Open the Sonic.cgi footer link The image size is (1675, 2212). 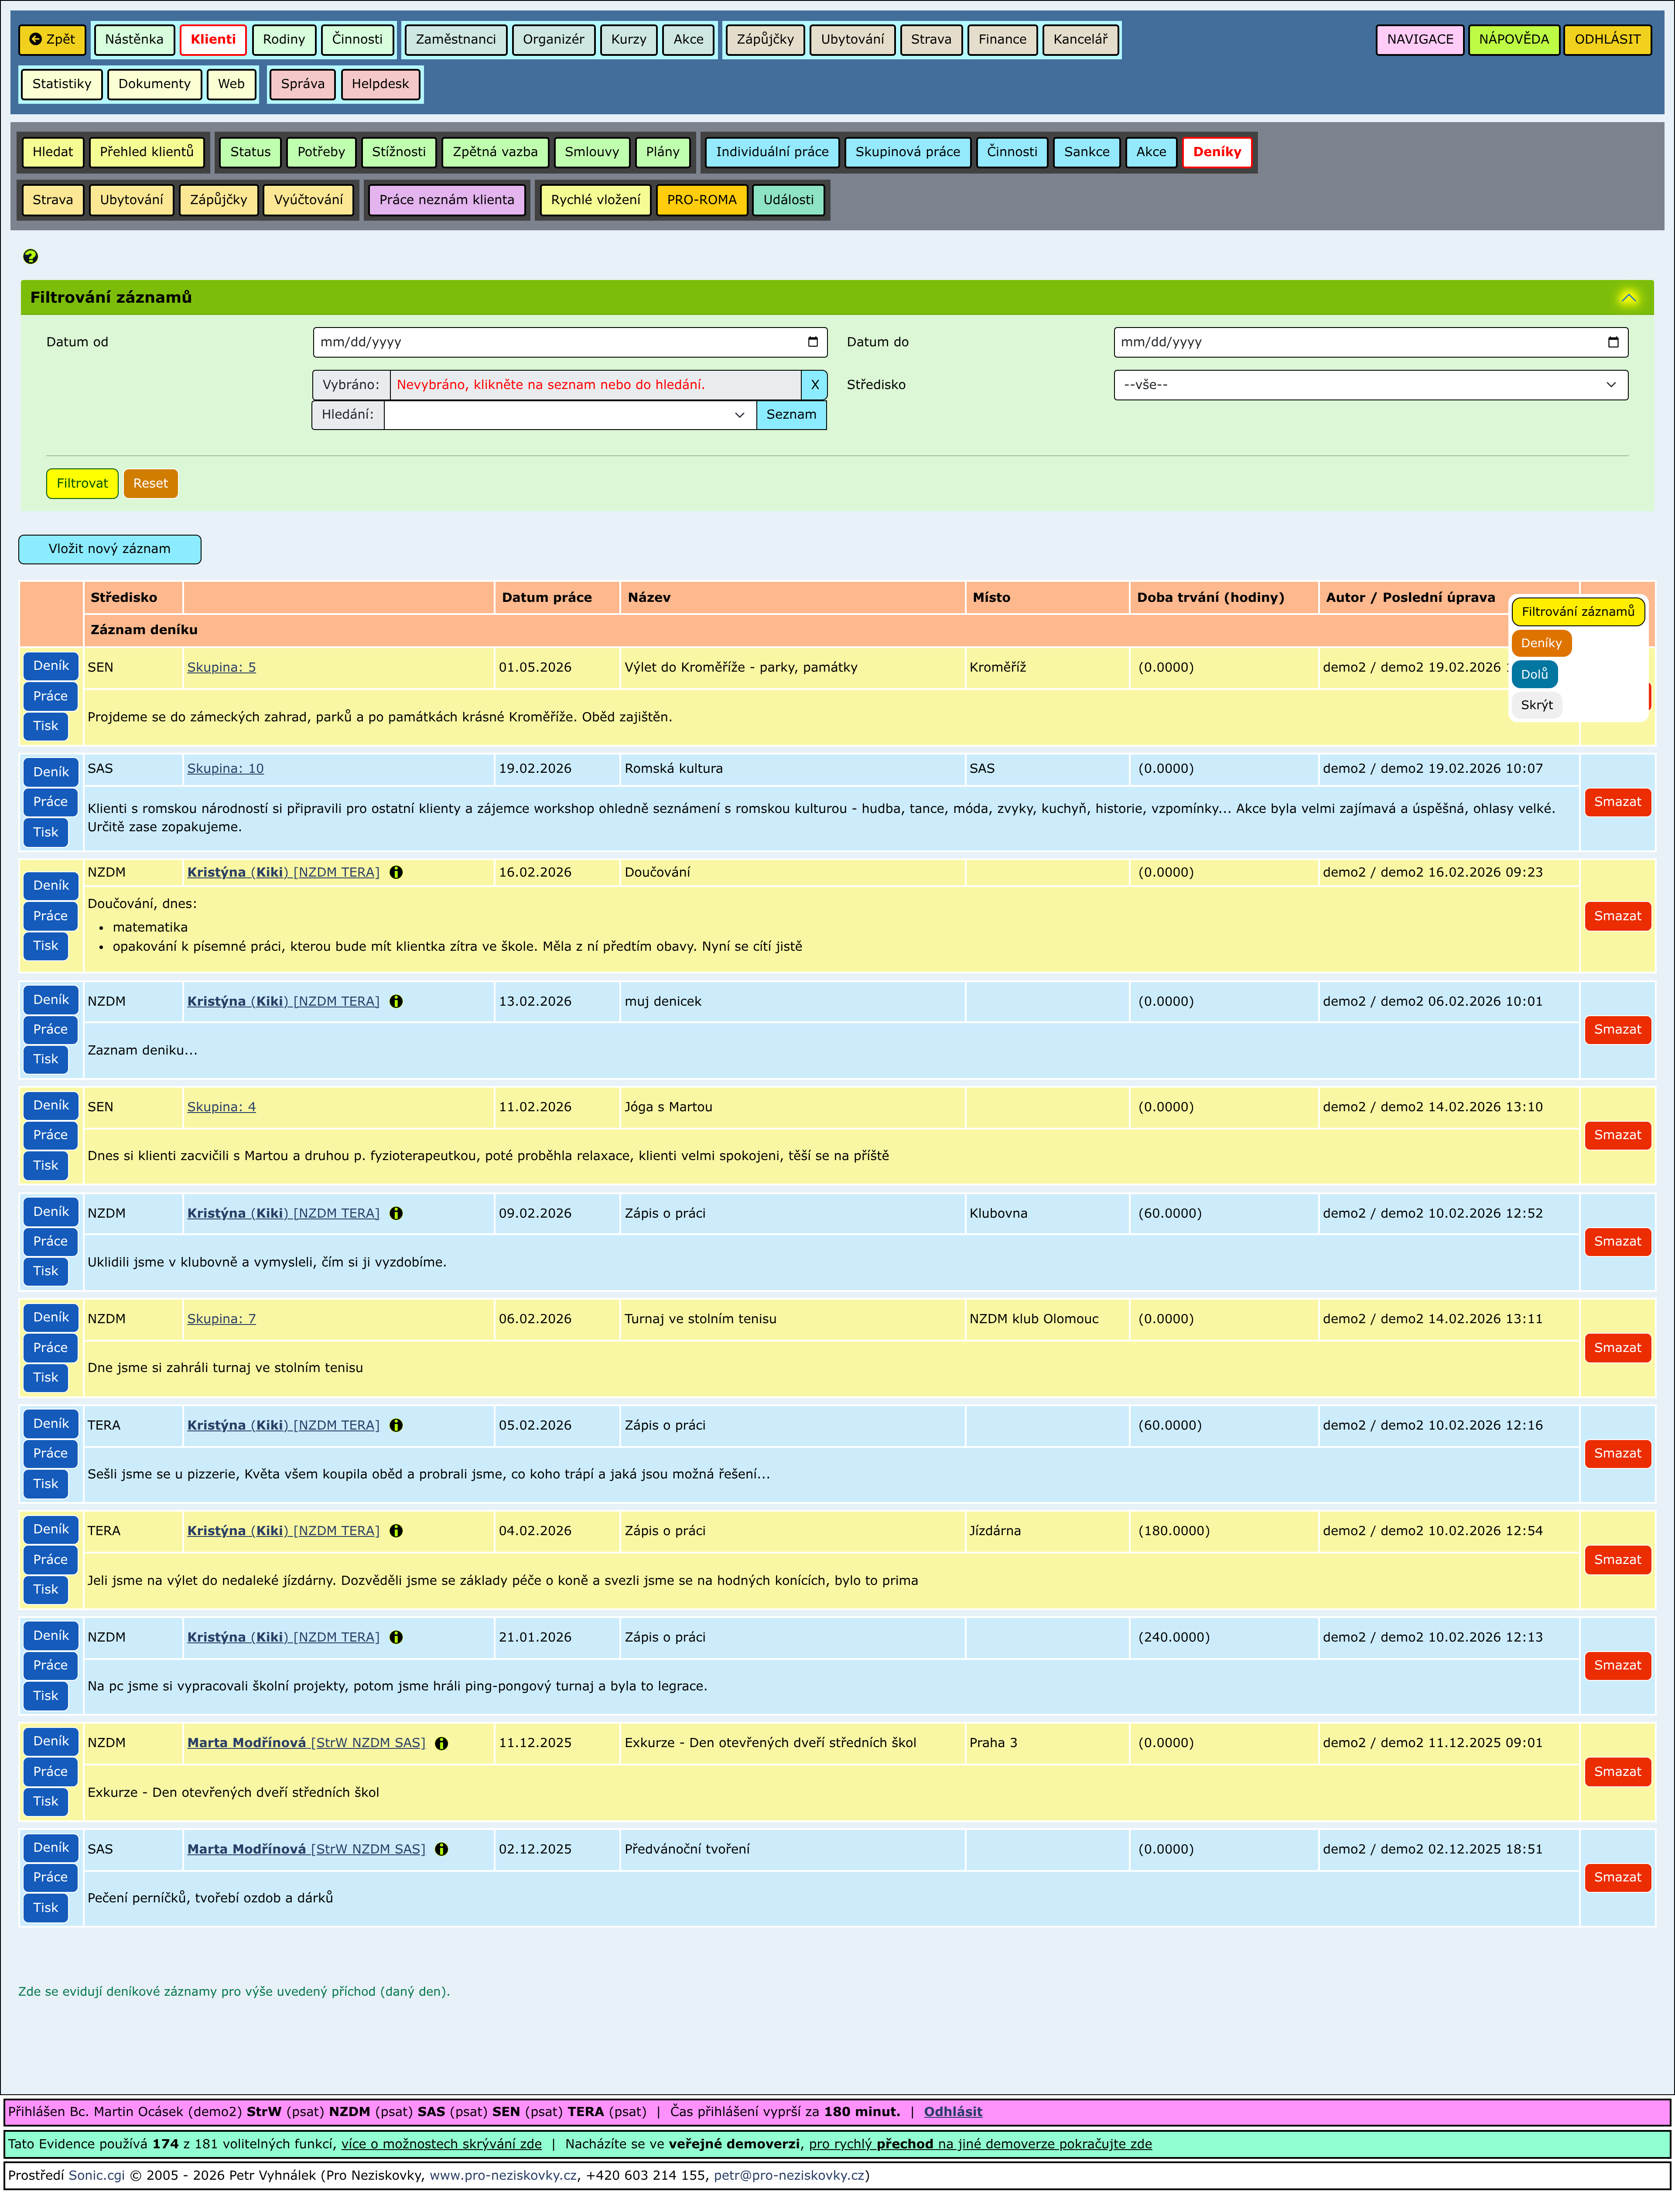(x=97, y=2175)
